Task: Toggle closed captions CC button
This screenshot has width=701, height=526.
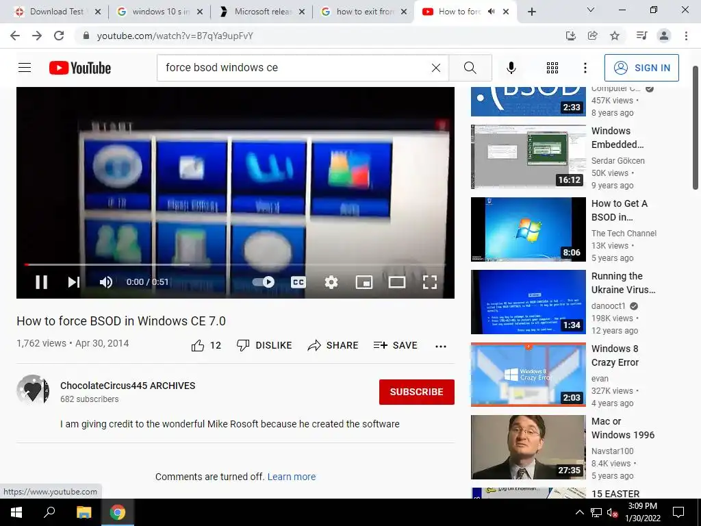Action: [x=298, y=281]
